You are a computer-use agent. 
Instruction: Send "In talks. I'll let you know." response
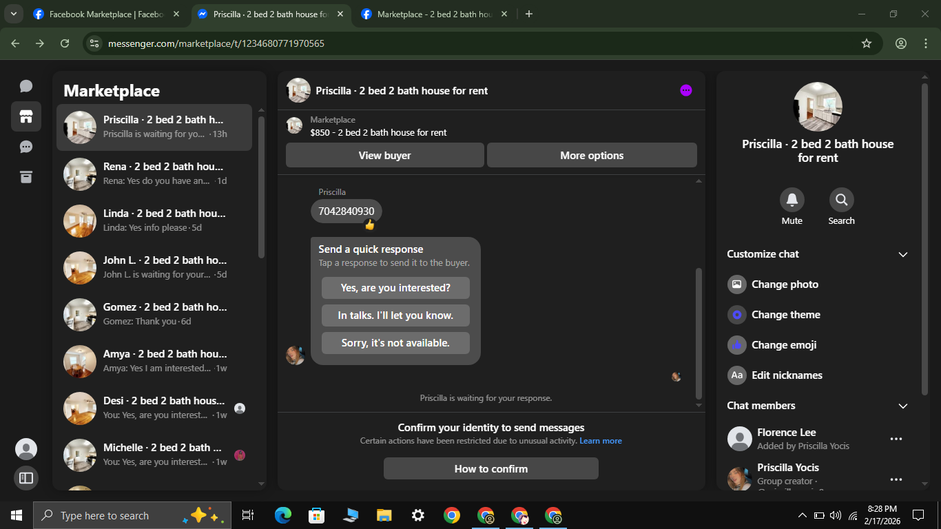pos(395,315)
